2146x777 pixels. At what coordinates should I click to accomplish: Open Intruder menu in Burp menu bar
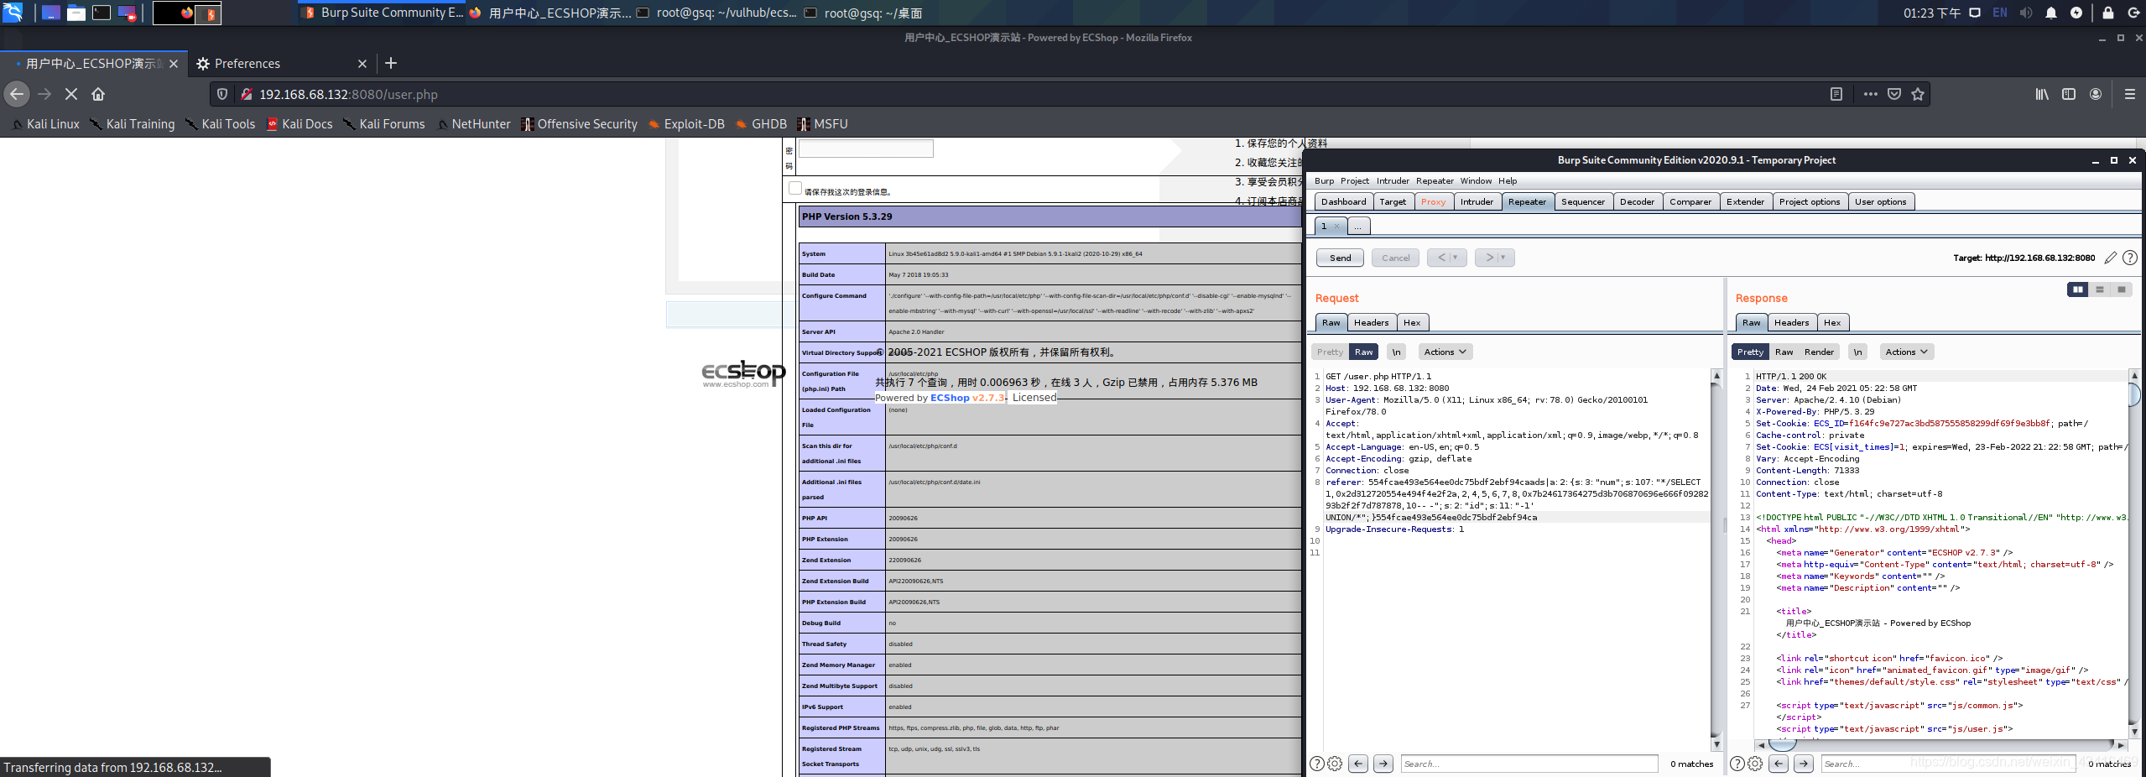1393,180
